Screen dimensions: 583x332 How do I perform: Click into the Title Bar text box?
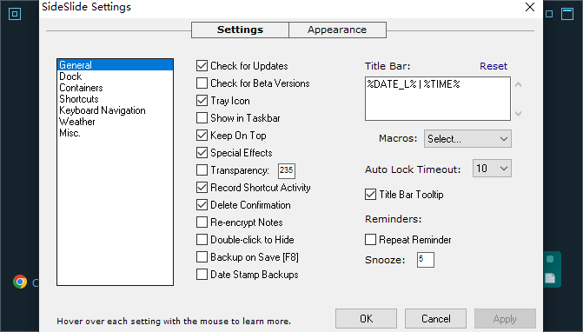(438, 98)
